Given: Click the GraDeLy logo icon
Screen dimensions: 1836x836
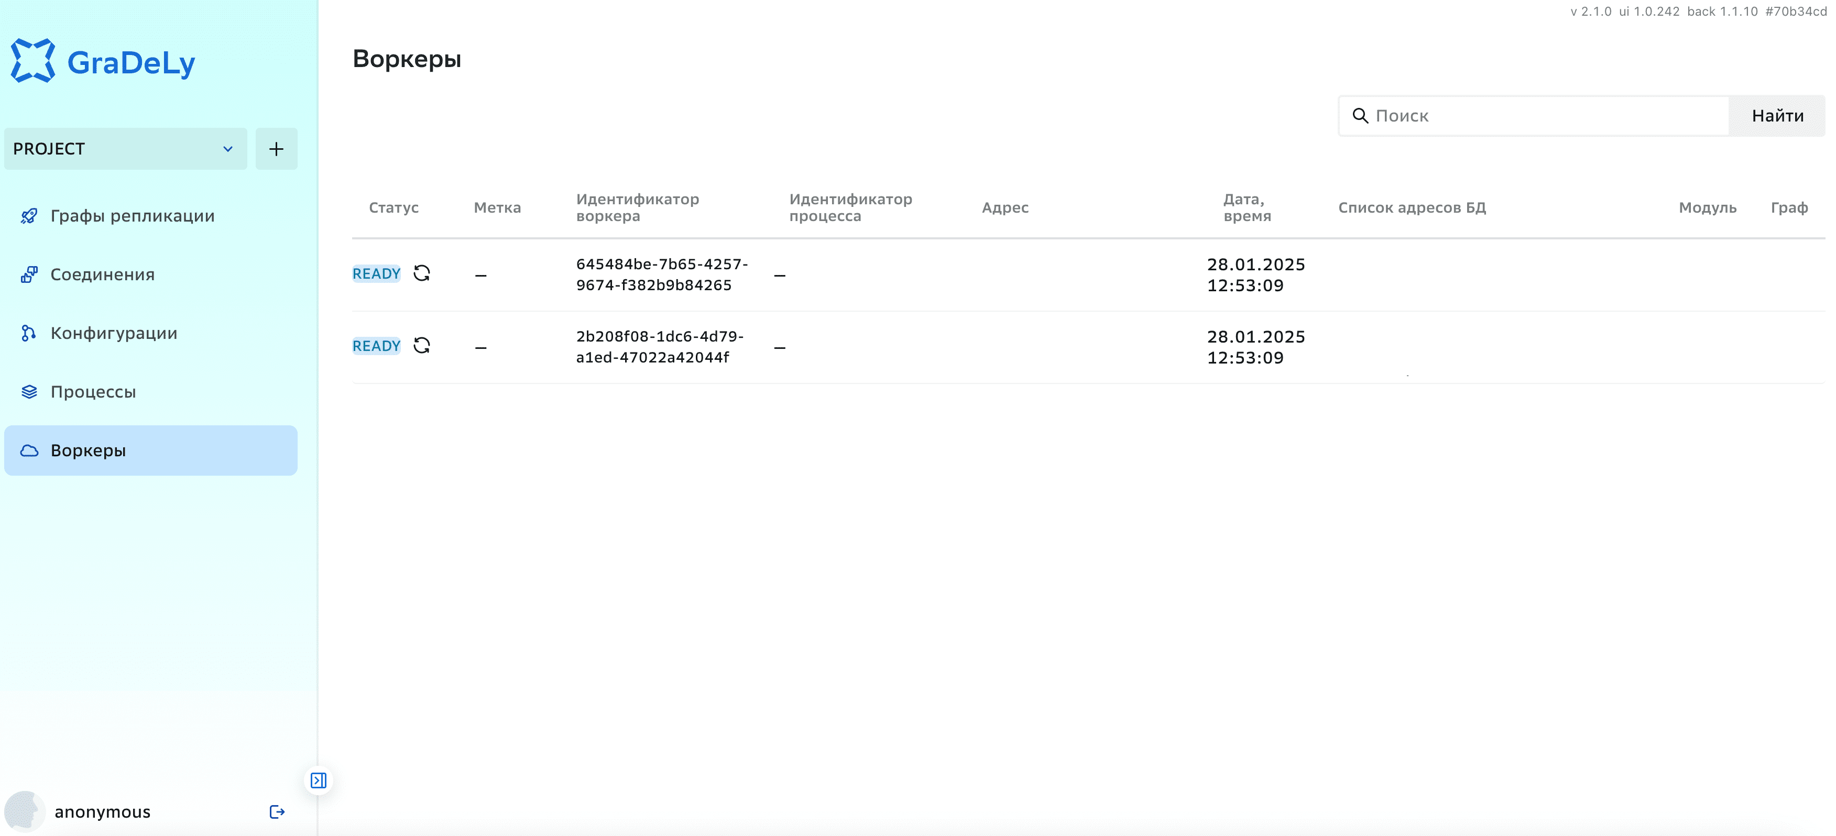Looking at the screenshot, I should click(x=33, y=61).
